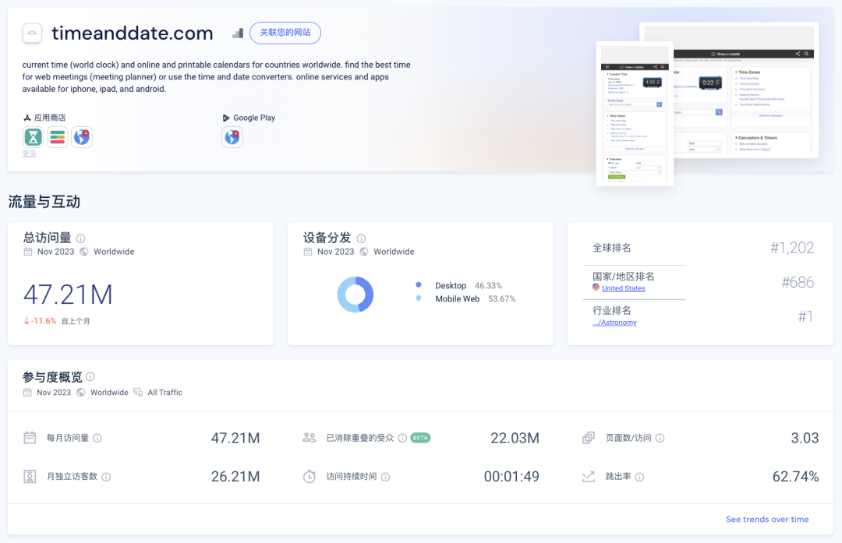Click the 关联您的网站 button
Viewport: 842px width, 543px height.
(285, 33)
